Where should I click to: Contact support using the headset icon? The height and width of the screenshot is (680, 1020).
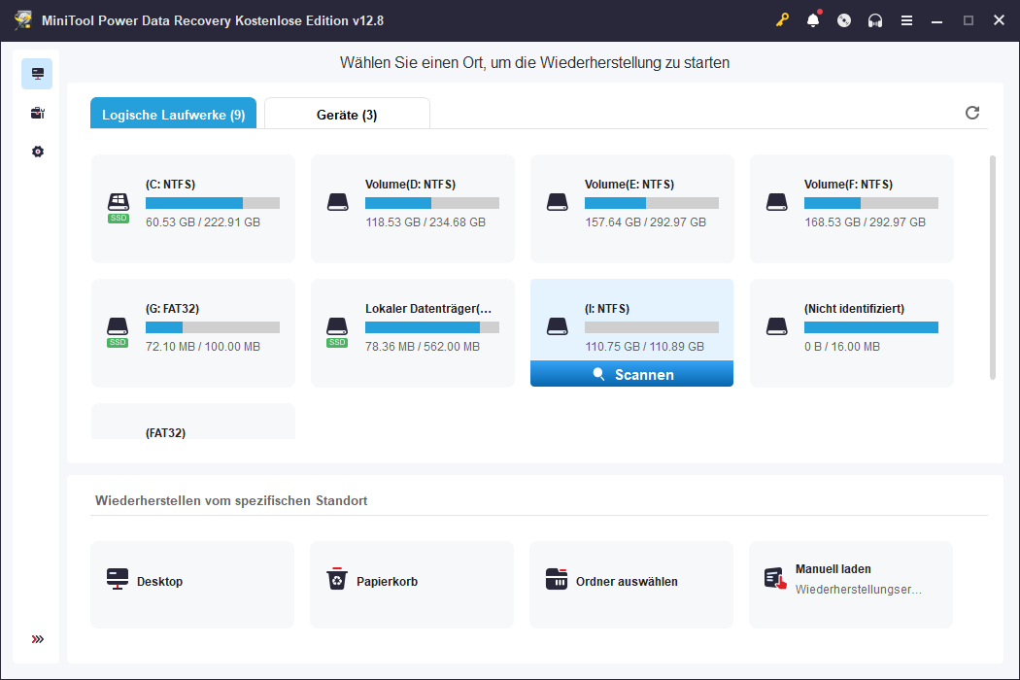point(875,19)
